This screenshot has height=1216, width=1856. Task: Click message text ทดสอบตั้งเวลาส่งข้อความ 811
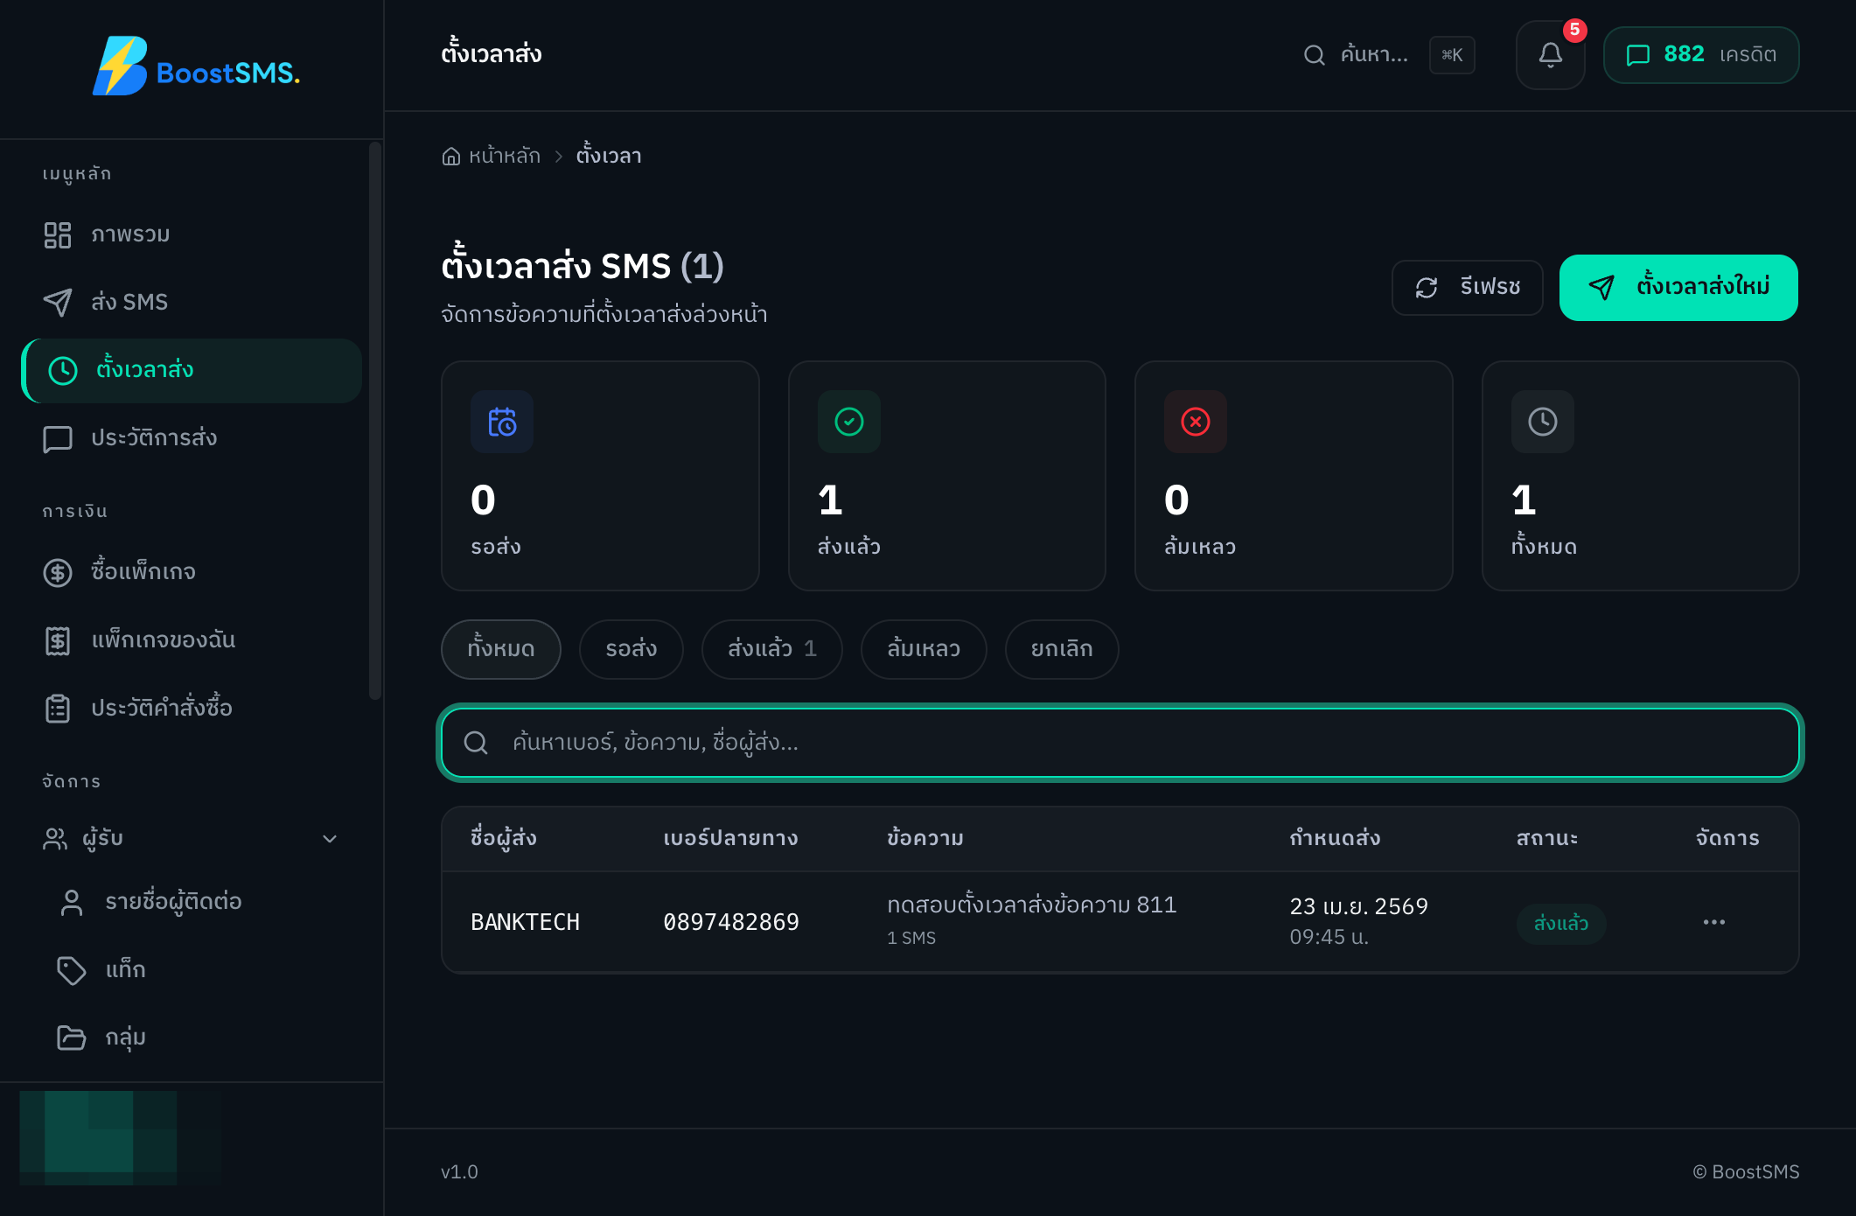click(x=1032, y=905)
